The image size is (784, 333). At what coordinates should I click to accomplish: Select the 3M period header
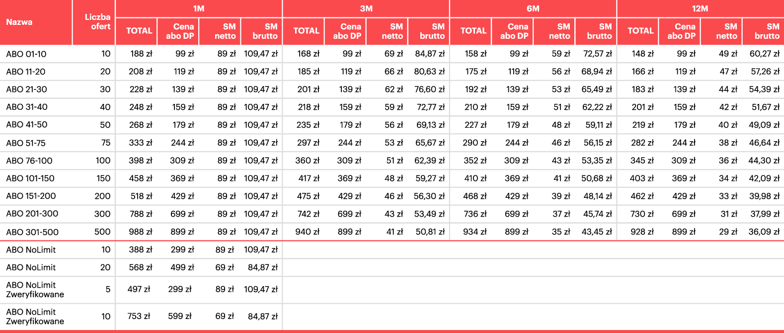click(366, 8)
